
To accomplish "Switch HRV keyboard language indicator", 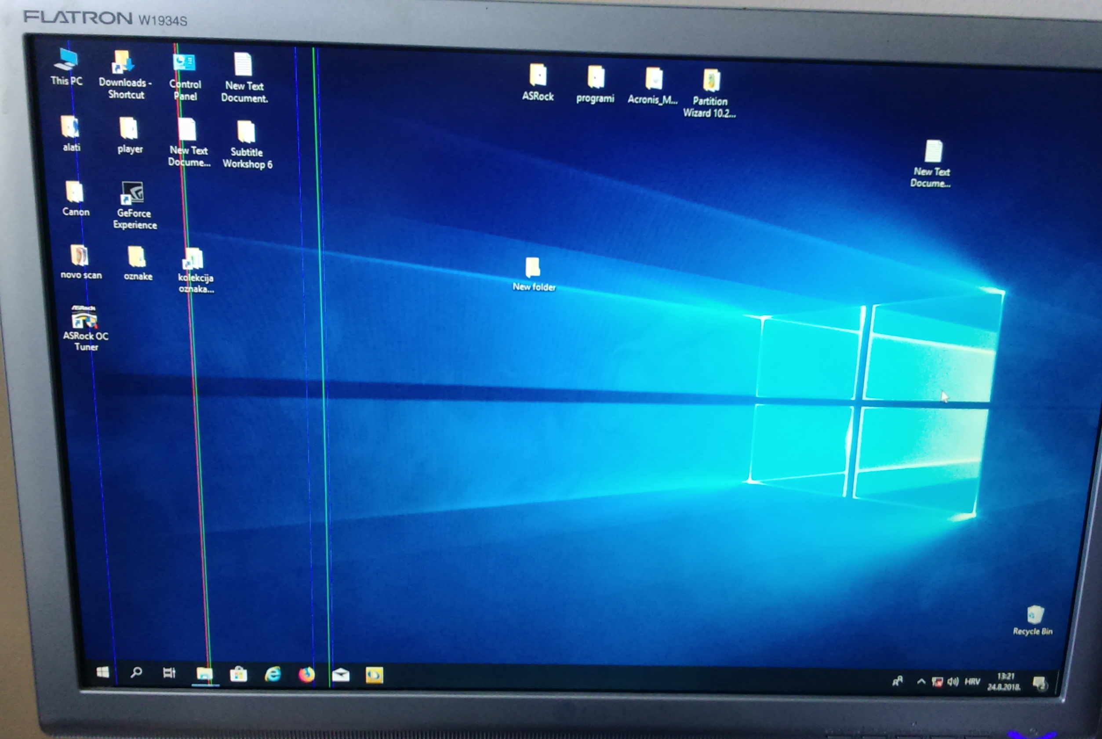I will click(x=972, y=682).
